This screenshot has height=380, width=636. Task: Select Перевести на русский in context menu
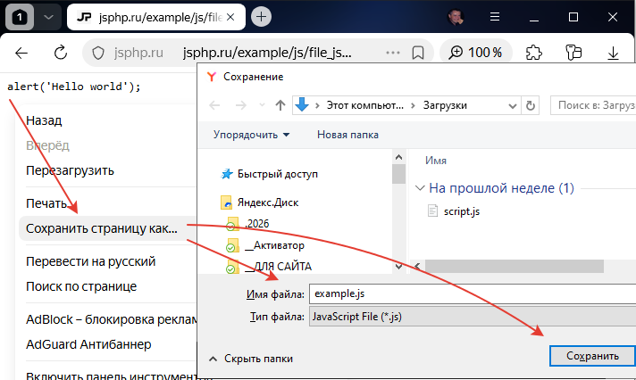(91, 261)
